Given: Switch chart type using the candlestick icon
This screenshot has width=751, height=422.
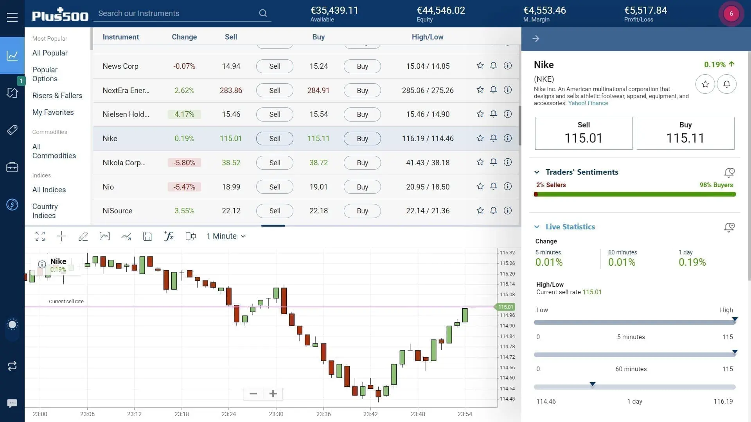Looking at the screenshot, I should point(190,236).
